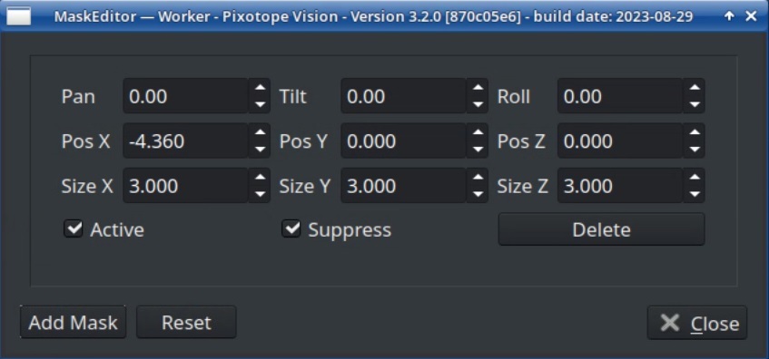The height and width of the screenshot is (359, 769).
Task: Increase Pos Y using the up arrow
Action: click(x=478, y=132)
